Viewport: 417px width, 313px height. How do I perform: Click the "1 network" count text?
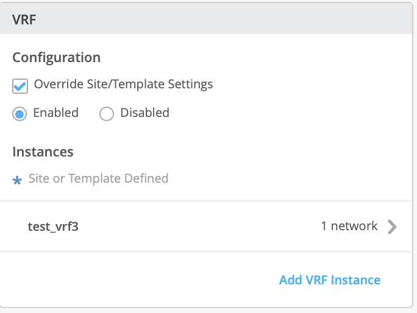pyautogui.click(x=349, y=227)
